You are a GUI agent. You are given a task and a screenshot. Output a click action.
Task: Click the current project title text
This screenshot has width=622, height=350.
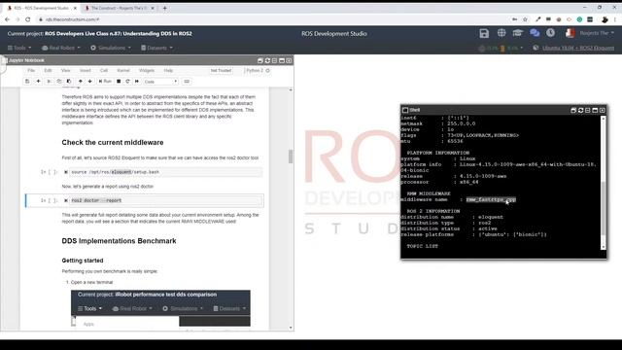pyautogui.click(x=119, y=34)
